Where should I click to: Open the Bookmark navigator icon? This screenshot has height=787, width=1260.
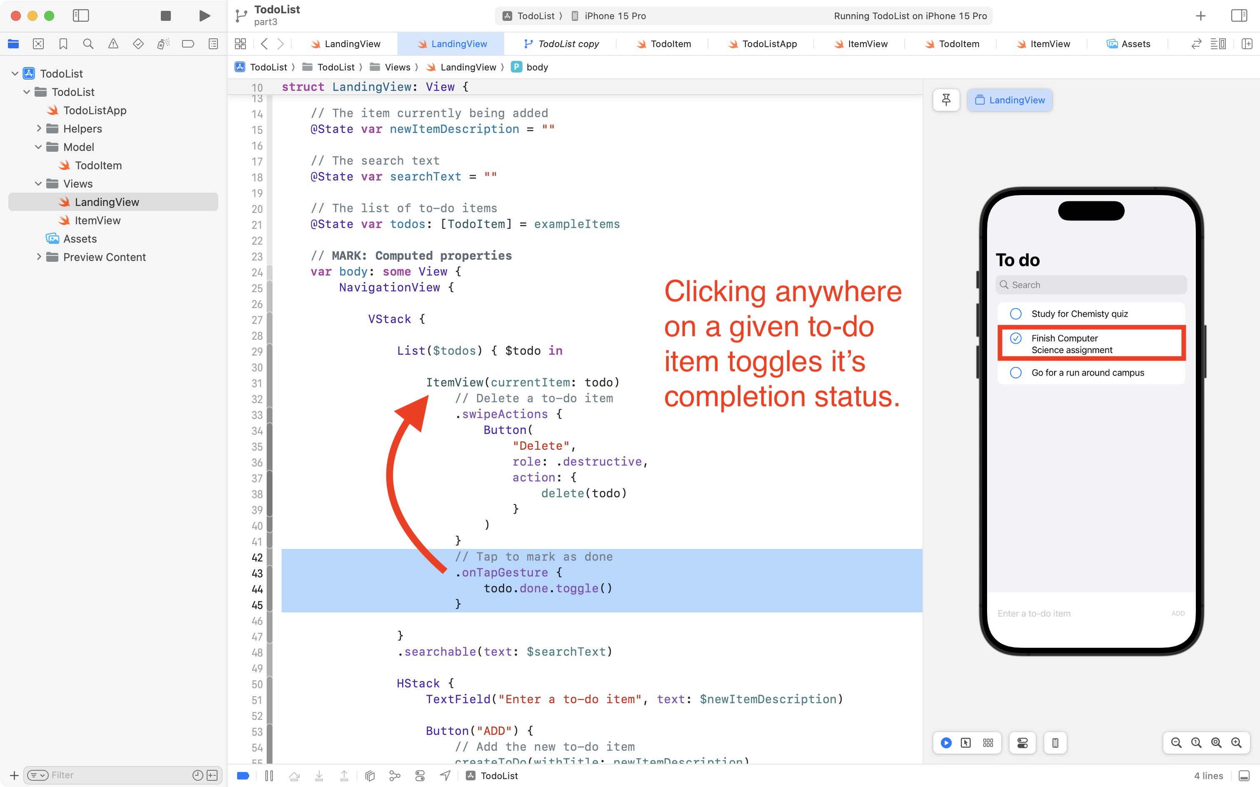(63, 44)
